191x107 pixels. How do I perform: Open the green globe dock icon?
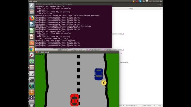click(32, 62)
